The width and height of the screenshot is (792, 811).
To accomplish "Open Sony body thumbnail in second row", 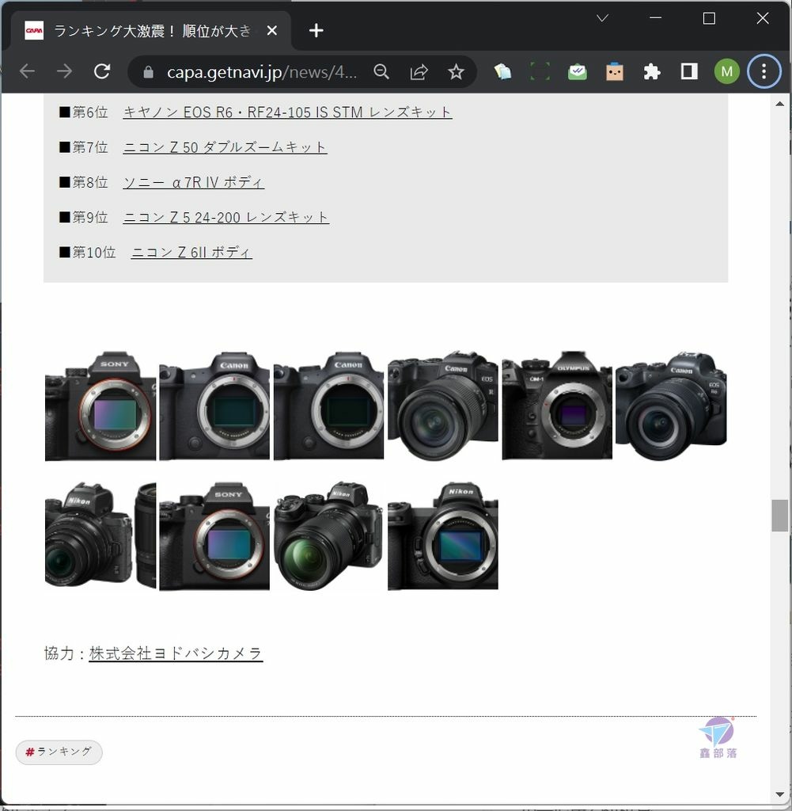I will pyautogui.click(x=214, y=535).
